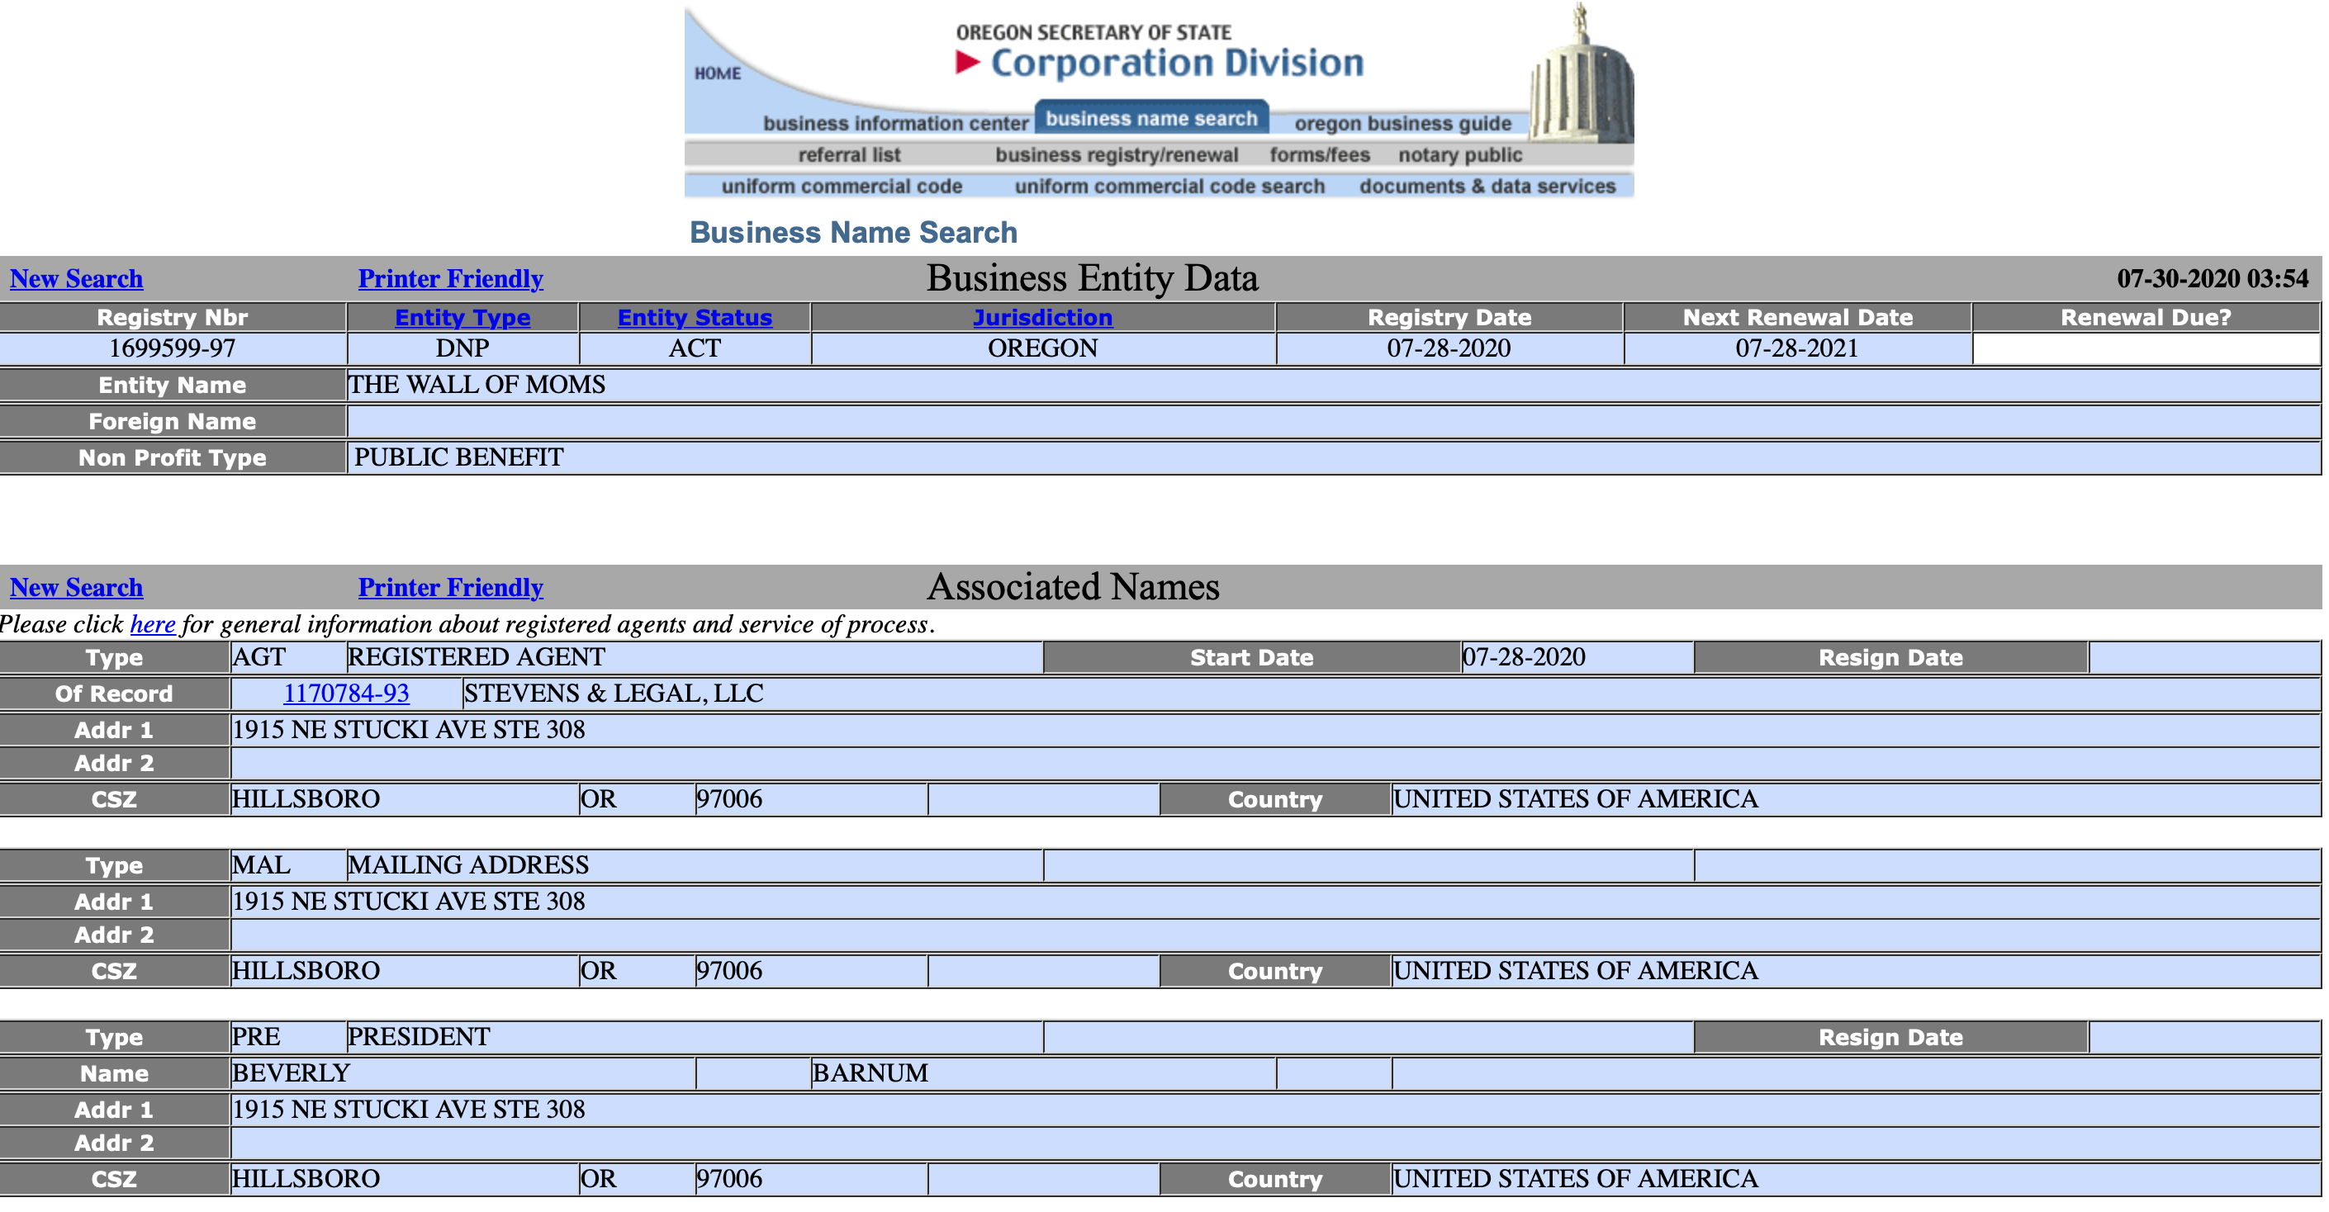The width and height of the screenshot is (2329, 1212).
Task: Click the red arrow beside Corporation Division
Action: coord(967,63)
